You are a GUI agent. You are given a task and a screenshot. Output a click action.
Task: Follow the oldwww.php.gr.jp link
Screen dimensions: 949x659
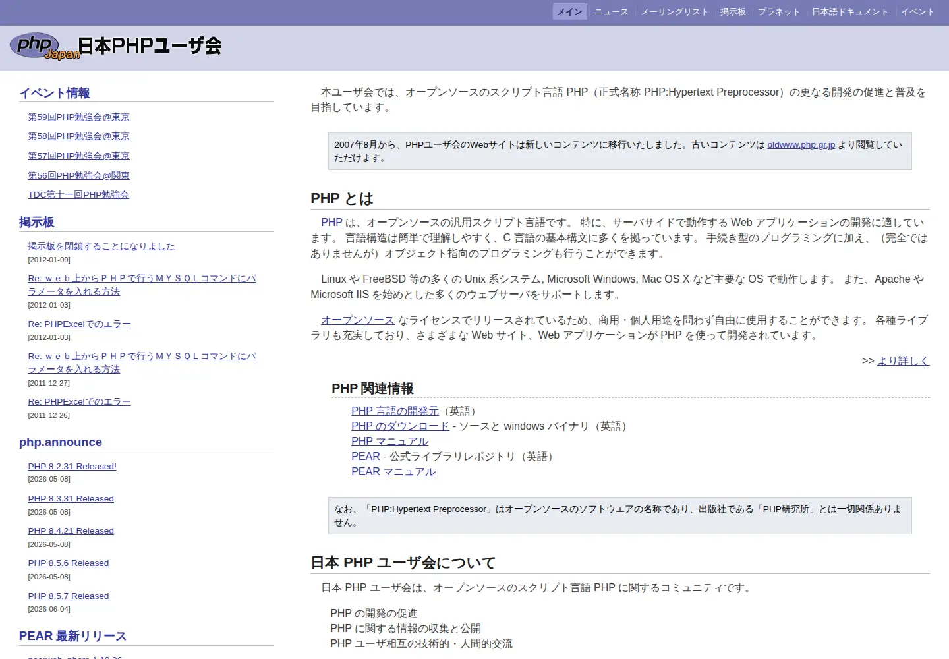pos(801,144)
